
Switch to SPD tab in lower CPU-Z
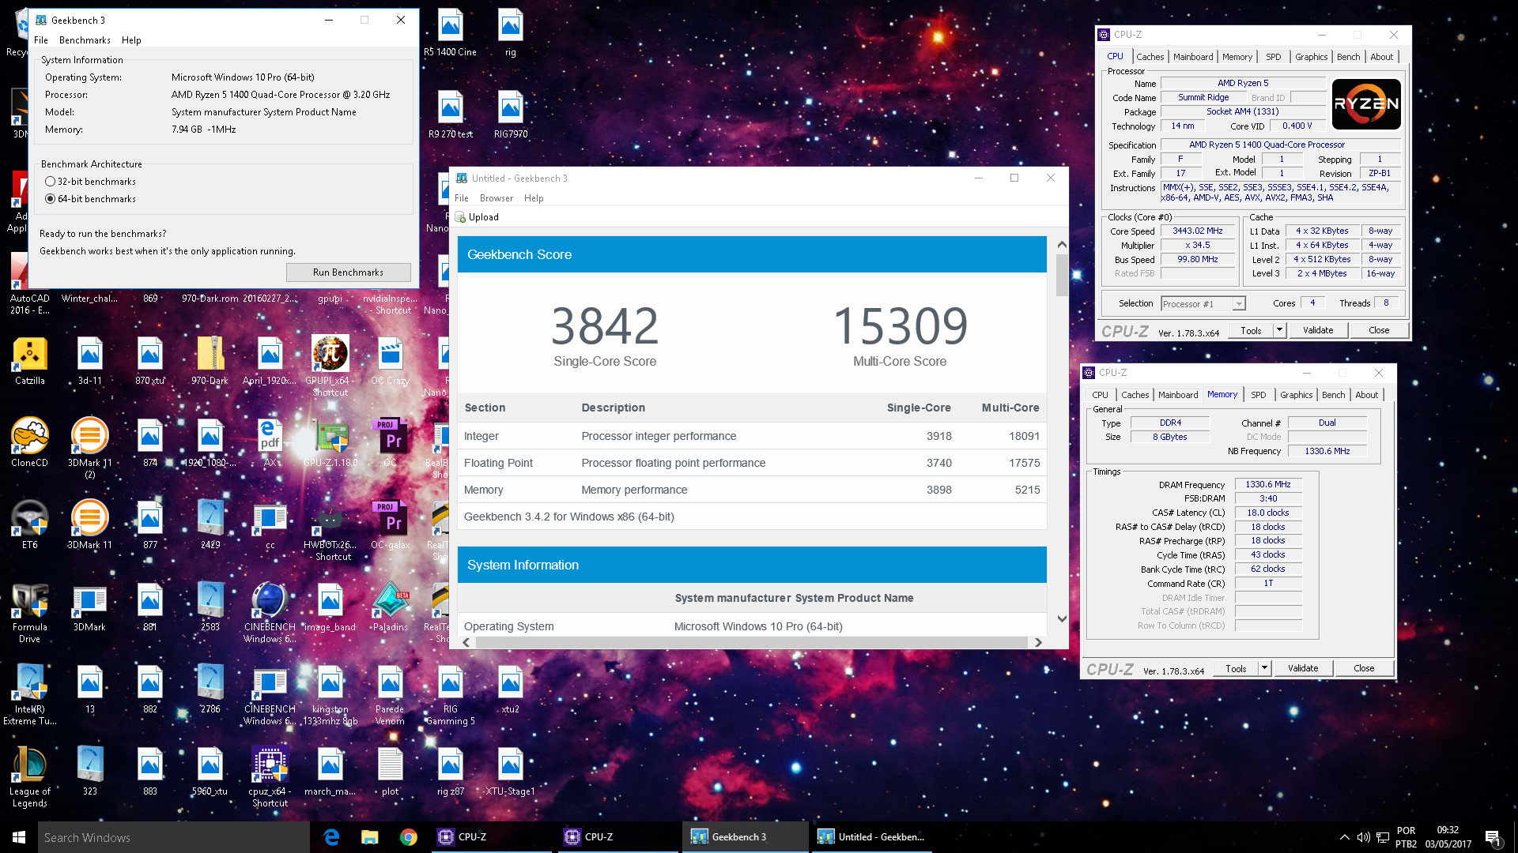coord(1258,395)
